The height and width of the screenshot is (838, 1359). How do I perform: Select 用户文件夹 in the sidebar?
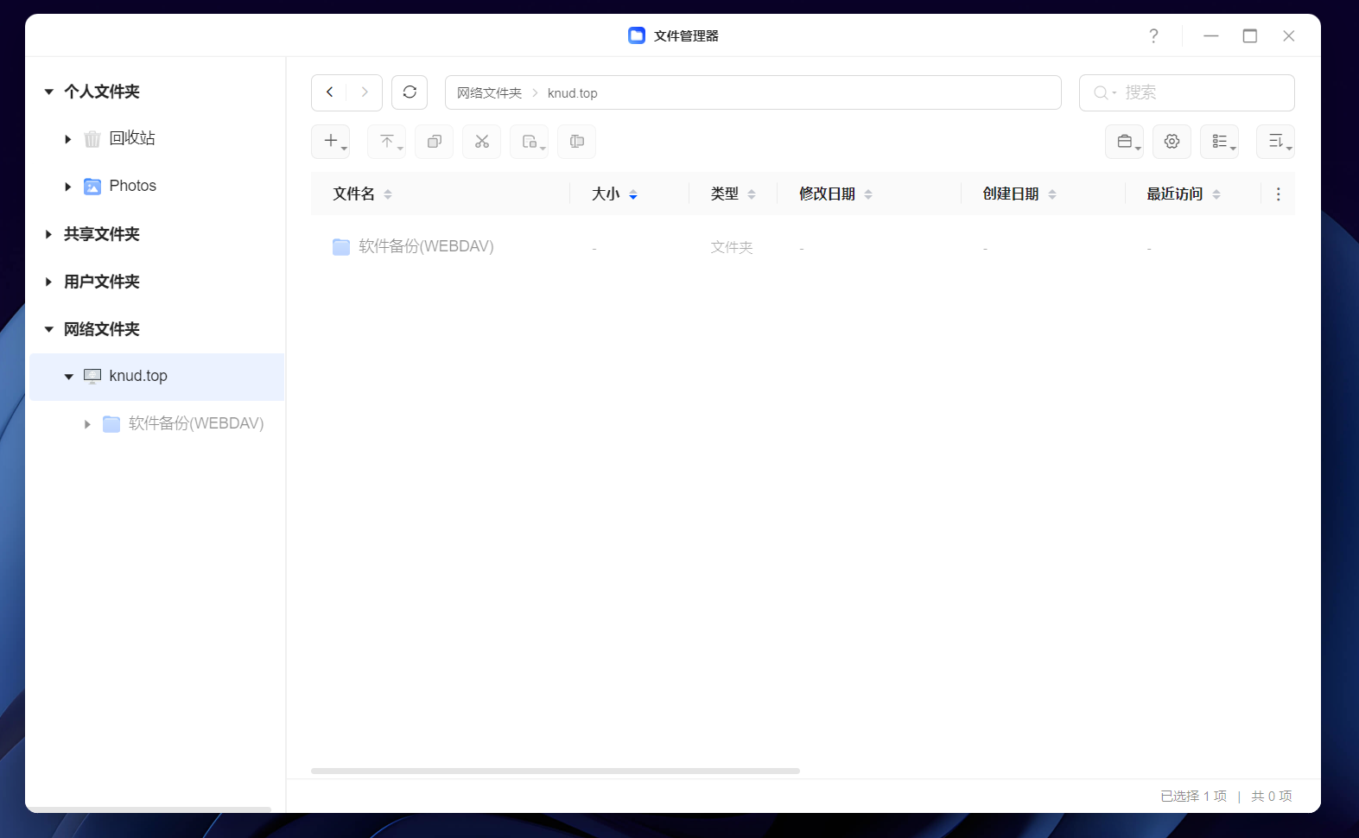click(x=102, y=282)
